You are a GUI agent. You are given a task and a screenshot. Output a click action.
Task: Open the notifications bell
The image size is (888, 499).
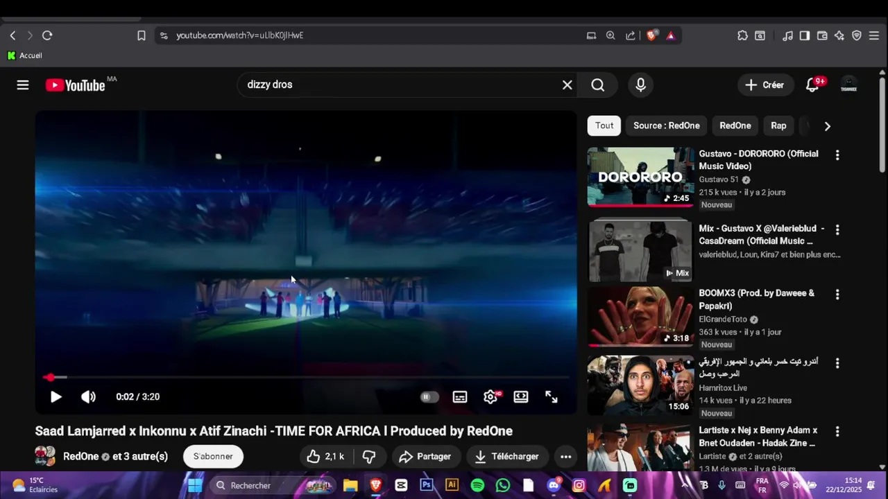[x=813, y=85]
